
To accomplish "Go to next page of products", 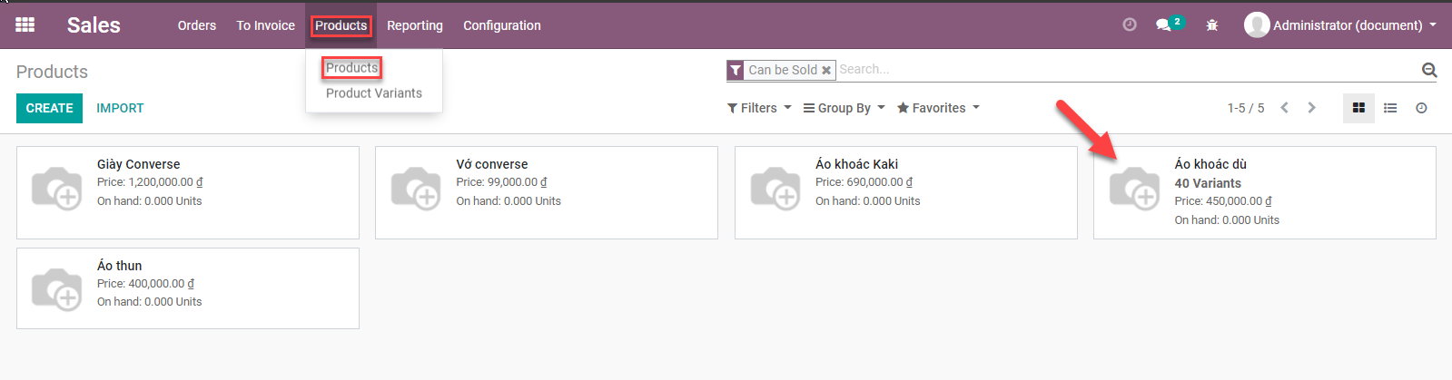I will pos(1311,108).
